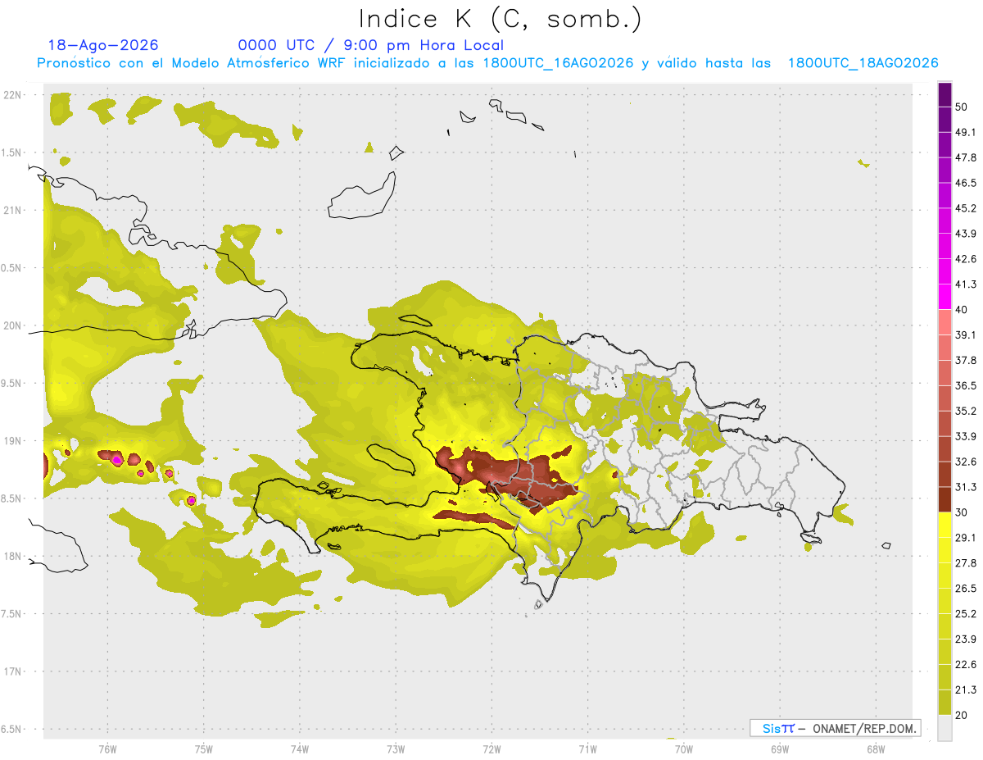This screenshot has width=983, height=760.
Task: Click the color bar value "45.2"
Action: (x=966, y=208)
